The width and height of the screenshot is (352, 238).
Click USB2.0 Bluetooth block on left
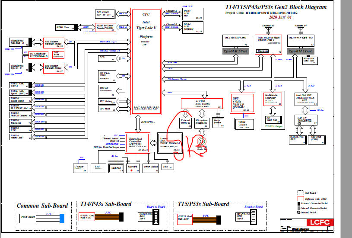pos(20,122)
